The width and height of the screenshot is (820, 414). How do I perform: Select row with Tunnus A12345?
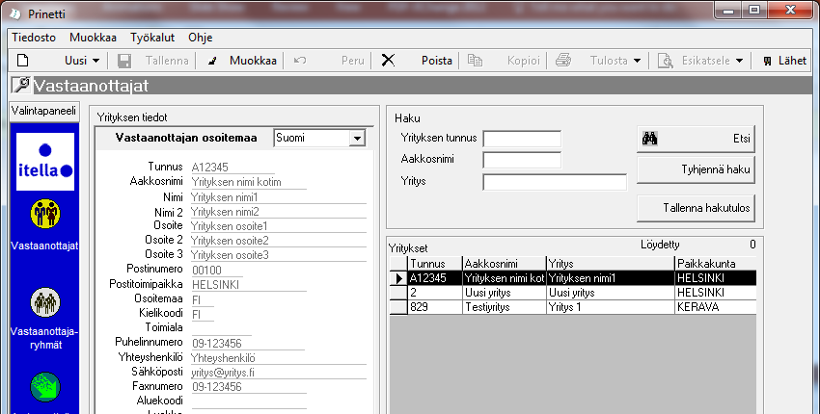coord(573,278)
